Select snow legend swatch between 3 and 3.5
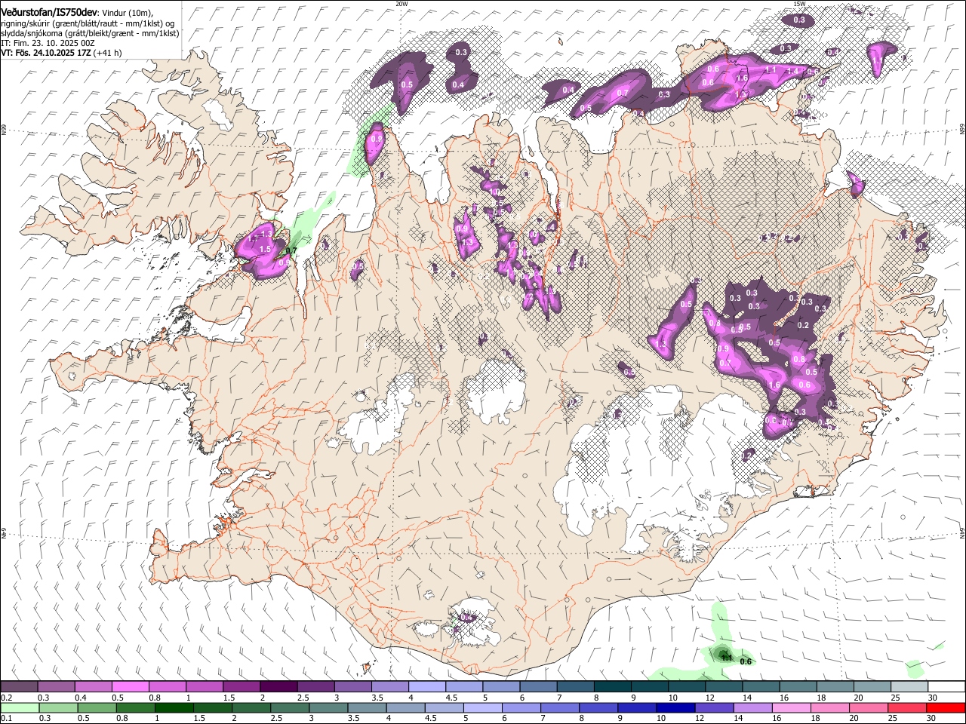Screen dimensions: 966x724 (352, 686)
